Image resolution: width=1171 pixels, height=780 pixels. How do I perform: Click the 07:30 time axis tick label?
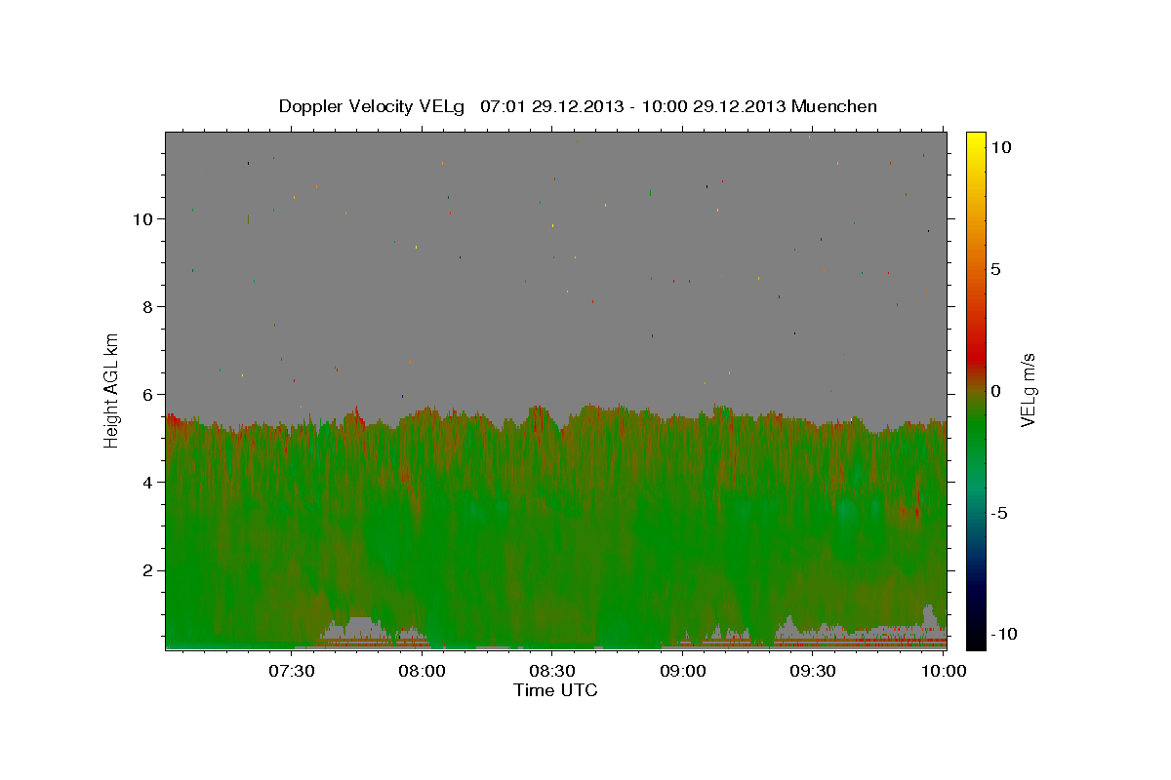pos(292,671)
